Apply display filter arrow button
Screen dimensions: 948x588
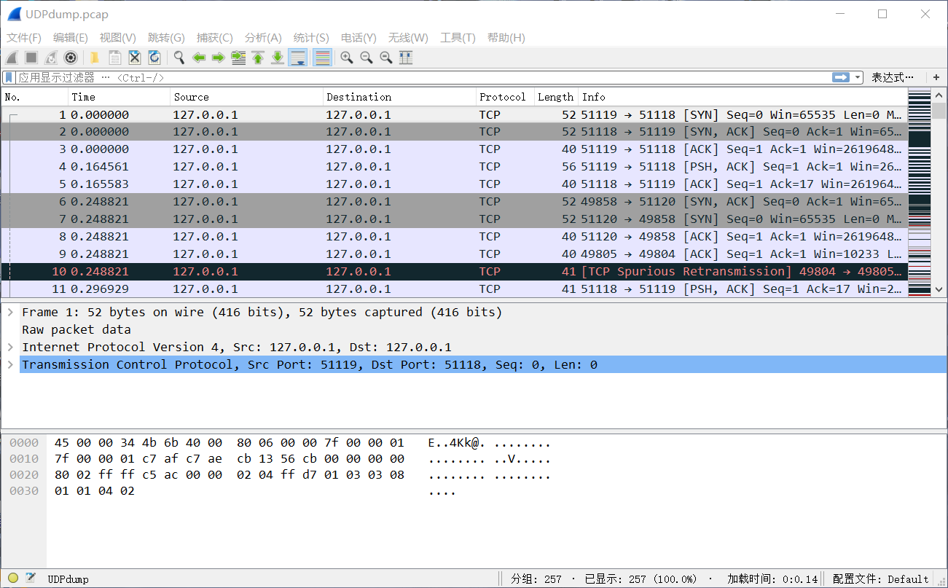tap(841, 77)
